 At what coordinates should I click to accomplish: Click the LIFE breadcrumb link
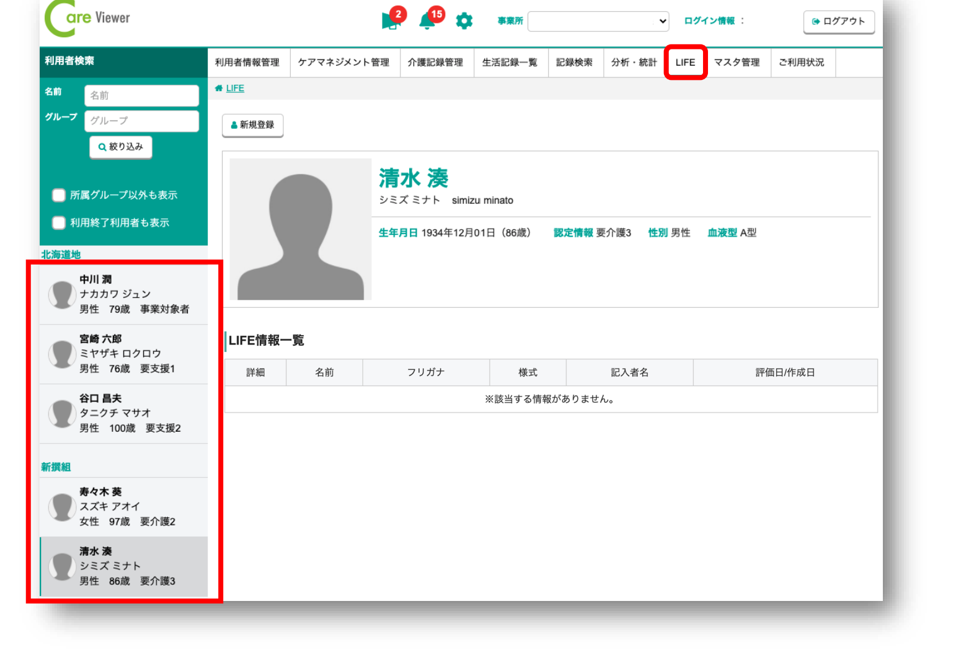click(235, 88)
